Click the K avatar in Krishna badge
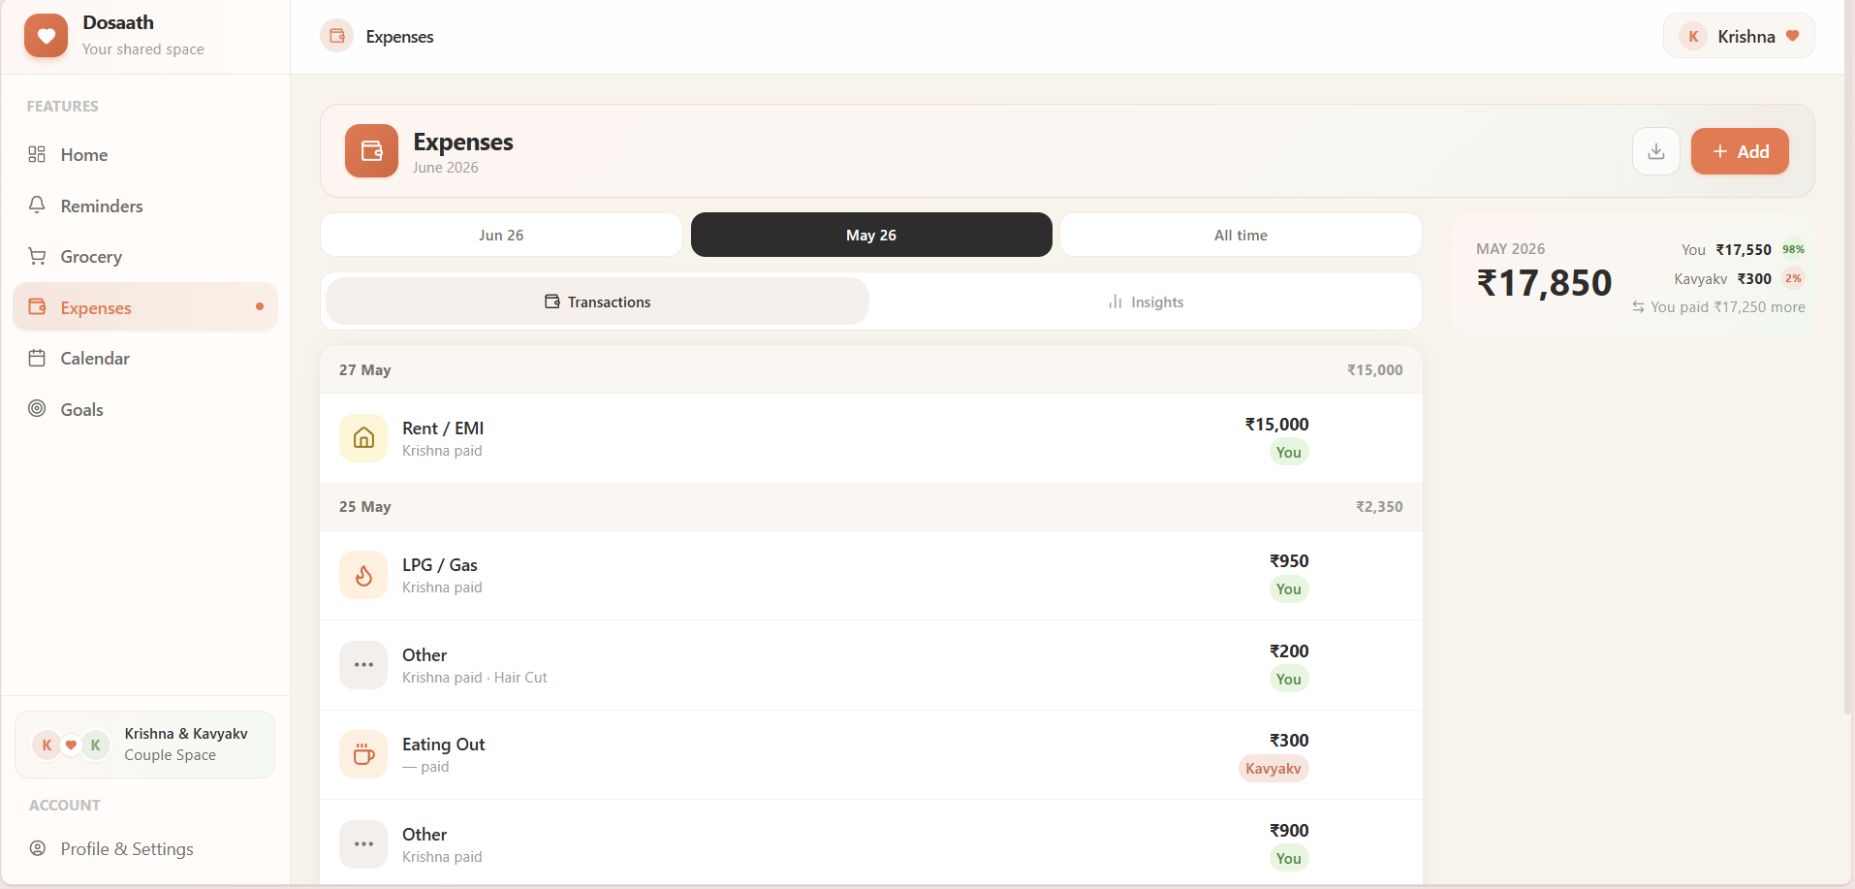The height and width of the screenshot is (889, 1855). point(1693,36)
